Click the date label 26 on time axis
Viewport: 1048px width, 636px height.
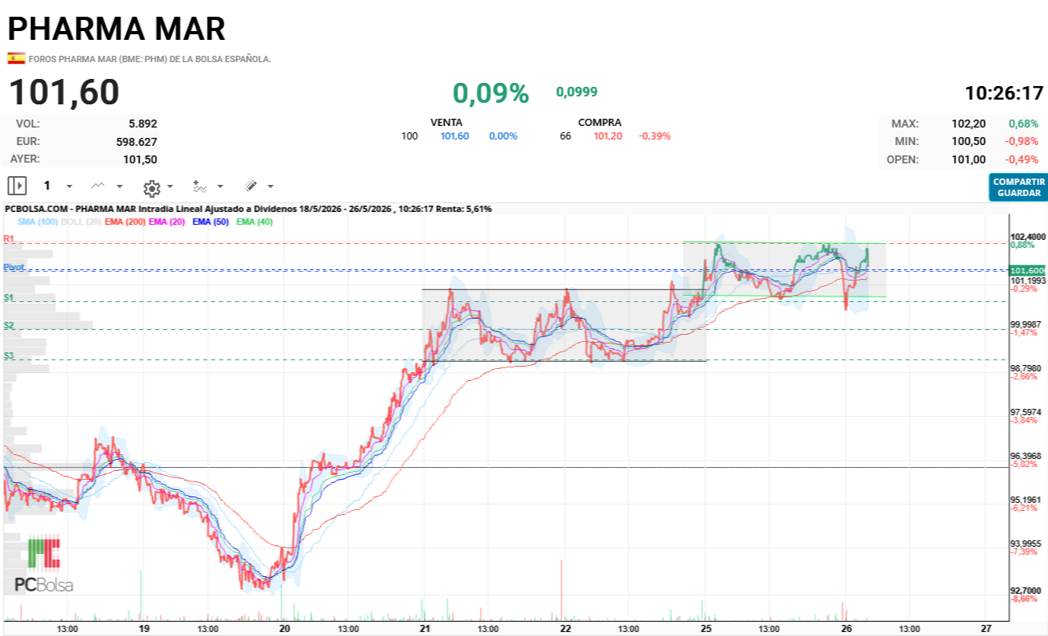tap(847, 628)
